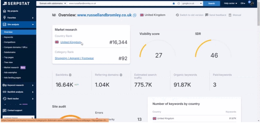Image resolution: width=260 pixels, height=123 pixels.
Task: Click Switch to old version link
Action: pyautogui.click(x=192, y=15)
